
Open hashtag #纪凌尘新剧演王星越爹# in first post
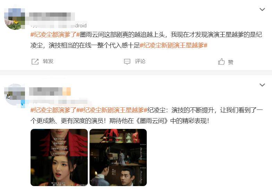(173, 45)
